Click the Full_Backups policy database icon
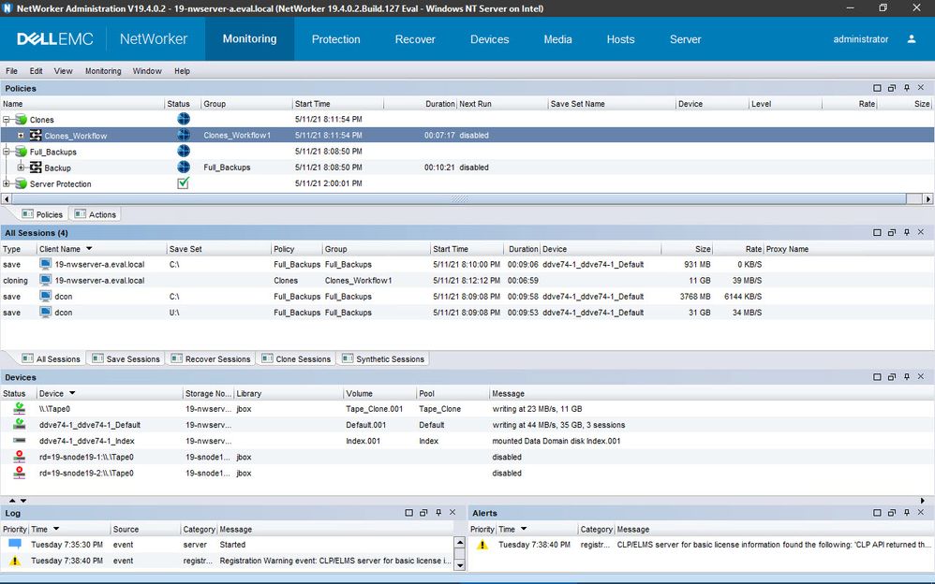Image resolution: width=935 pixels, height=584 pixels. [x=22, y=152]
